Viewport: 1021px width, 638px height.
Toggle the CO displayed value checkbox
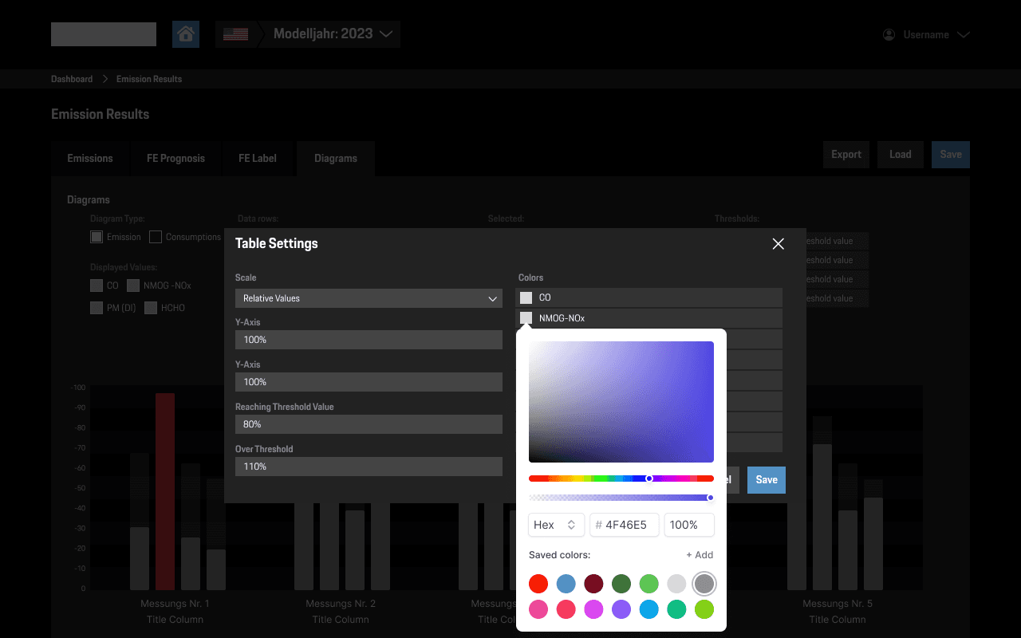[x=96, y=285]
